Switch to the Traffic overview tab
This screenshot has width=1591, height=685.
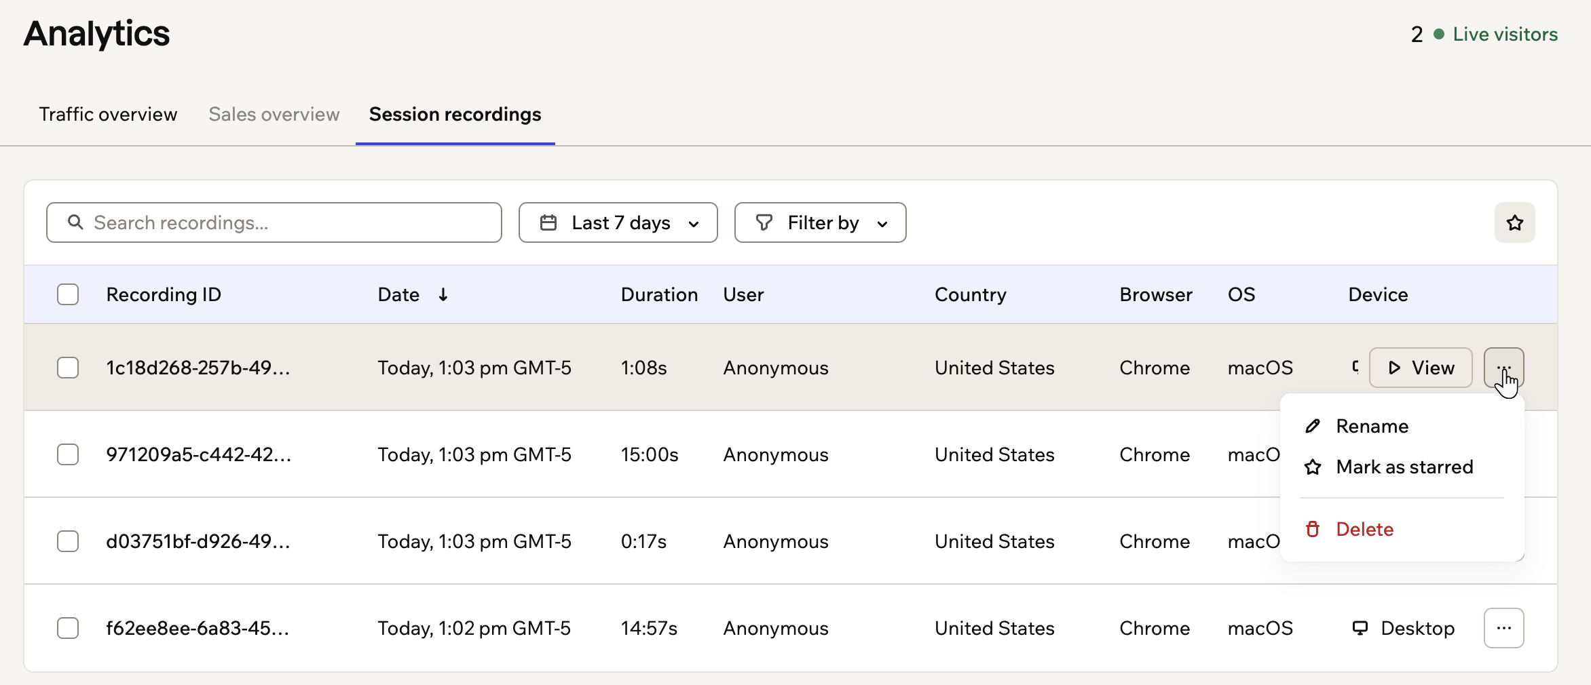pos(108,114)
